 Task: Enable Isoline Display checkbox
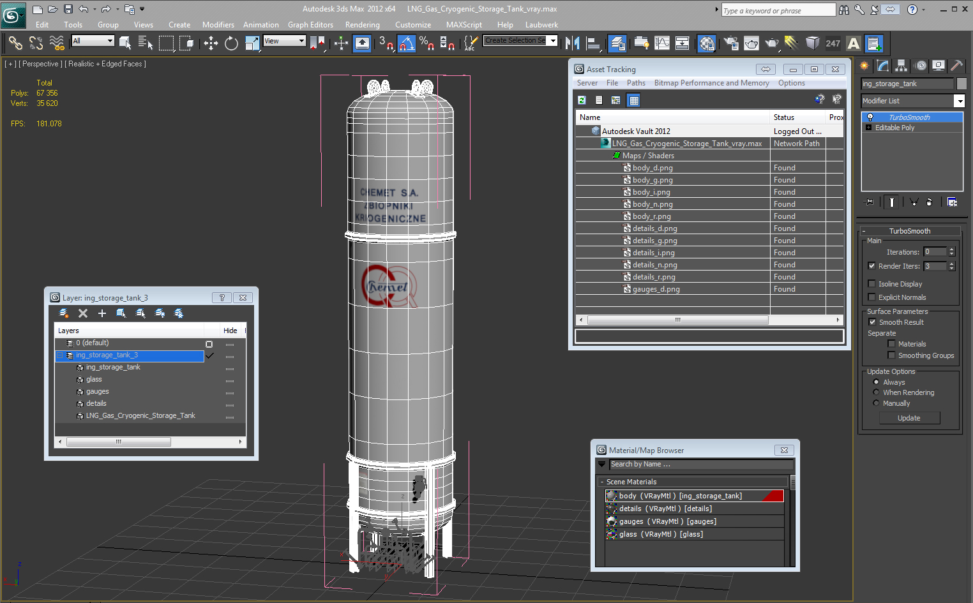pyautogui.click(x=871, y=284)
